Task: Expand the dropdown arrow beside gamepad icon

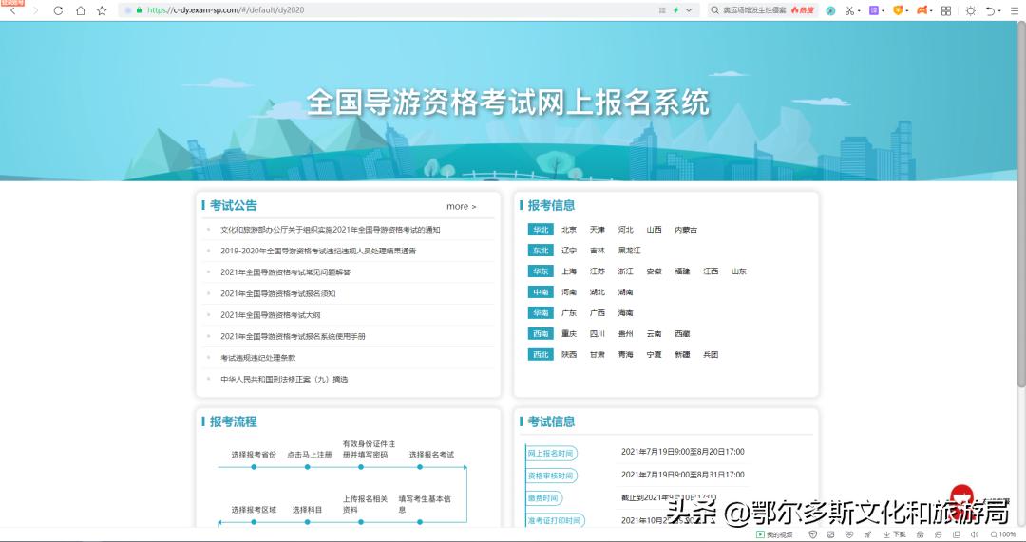Action: (x=931, y=11)
